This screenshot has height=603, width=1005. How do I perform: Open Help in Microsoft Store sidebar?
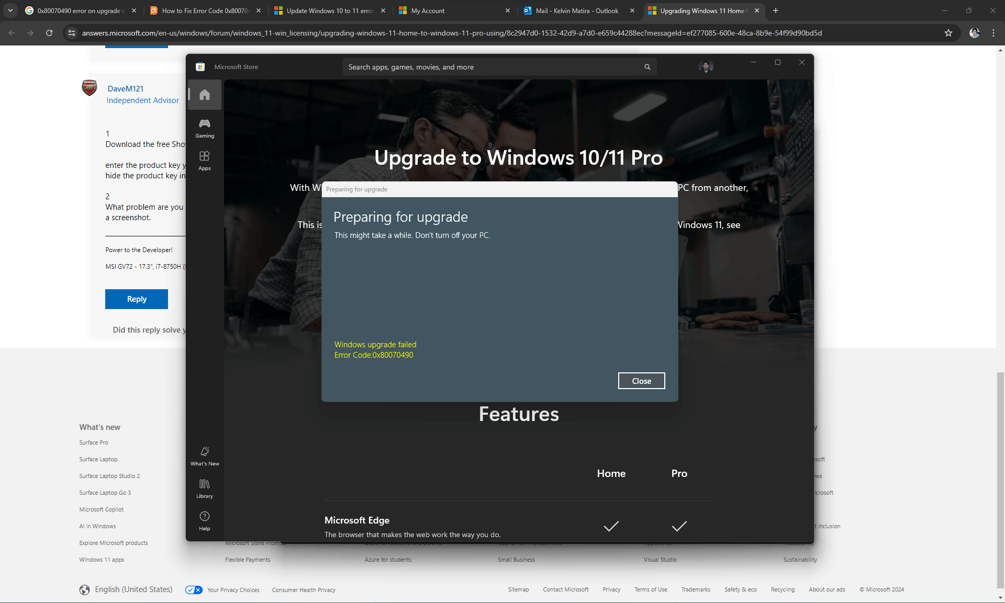click(x=205, y=521)
